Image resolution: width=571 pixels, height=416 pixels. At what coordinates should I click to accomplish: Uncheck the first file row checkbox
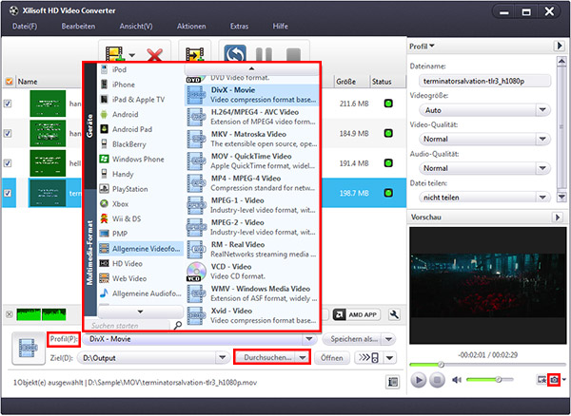[x=8, y=104]
